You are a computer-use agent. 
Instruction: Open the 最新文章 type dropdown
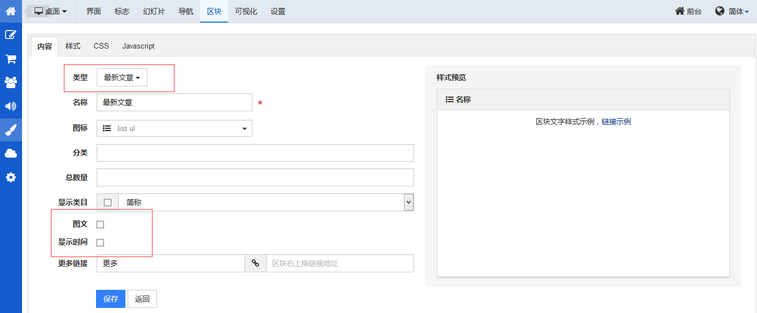[x=122, y=78]
